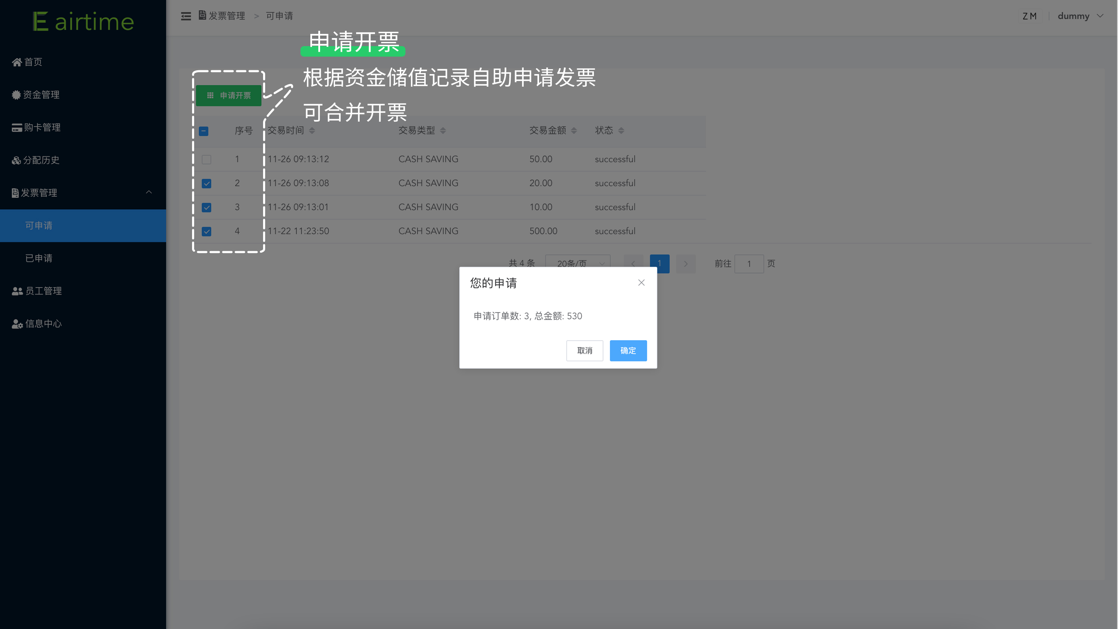Open 资金管理 menu item

coord(83,94)
